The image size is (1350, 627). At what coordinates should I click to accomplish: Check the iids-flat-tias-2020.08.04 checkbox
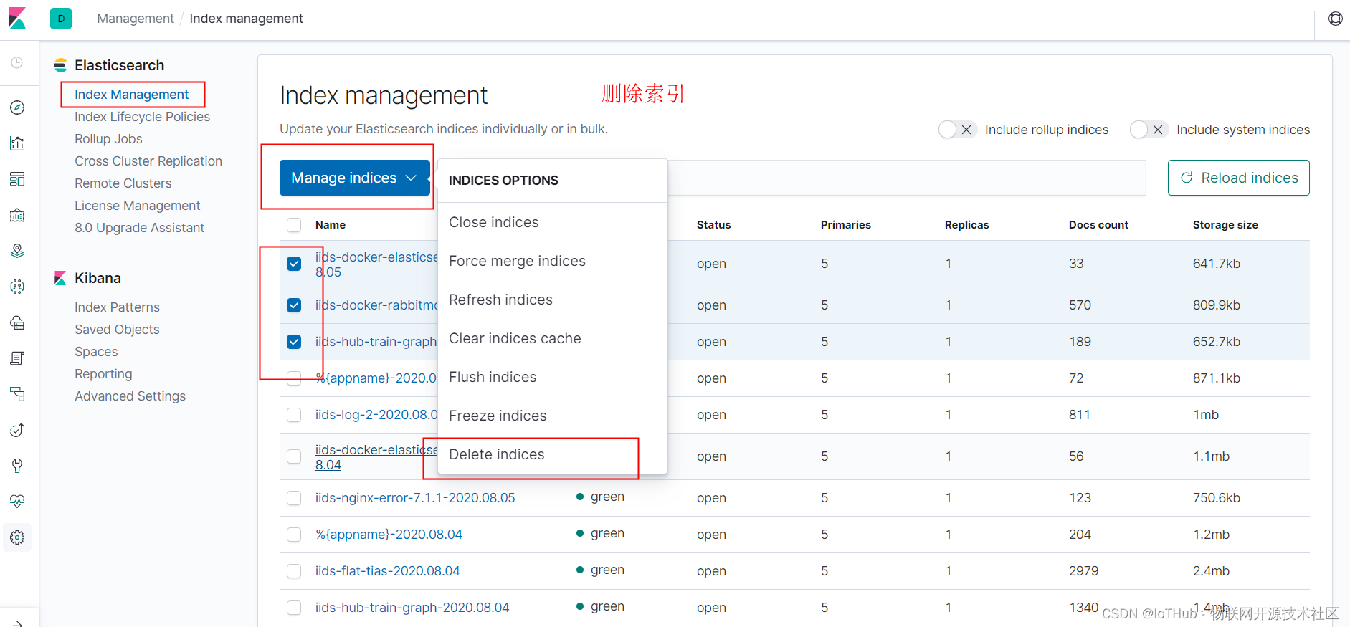(x=294, y=571)
